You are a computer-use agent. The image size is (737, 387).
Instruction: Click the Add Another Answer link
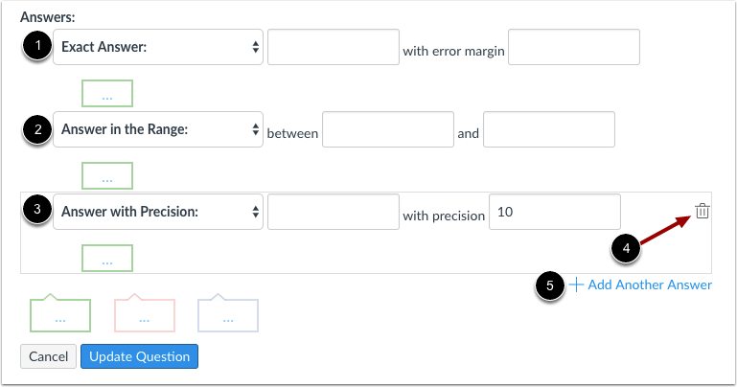650,285
